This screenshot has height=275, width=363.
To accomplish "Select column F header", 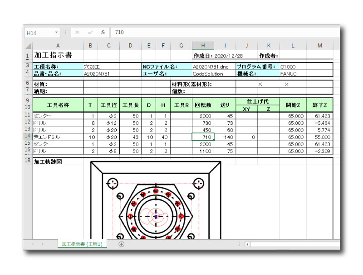I will [x=163, y=46].
